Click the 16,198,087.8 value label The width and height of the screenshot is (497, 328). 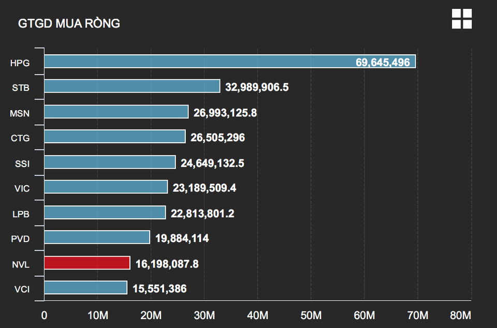tap(167, 264)
